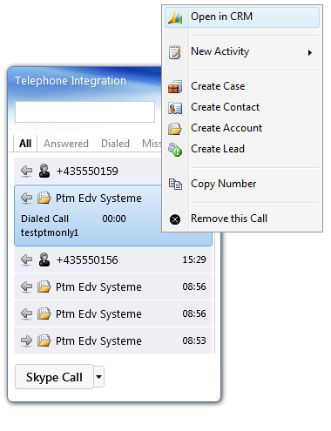
Task: Click the Telephone Integration title
Action: point(71,81)
